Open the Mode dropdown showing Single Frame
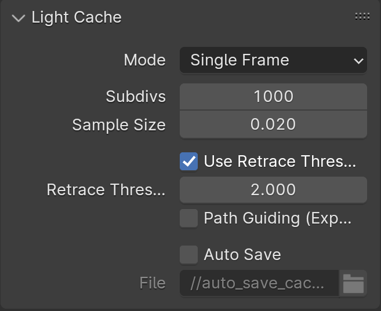Viewport: 381px width, 311px height. click(273, 60)
